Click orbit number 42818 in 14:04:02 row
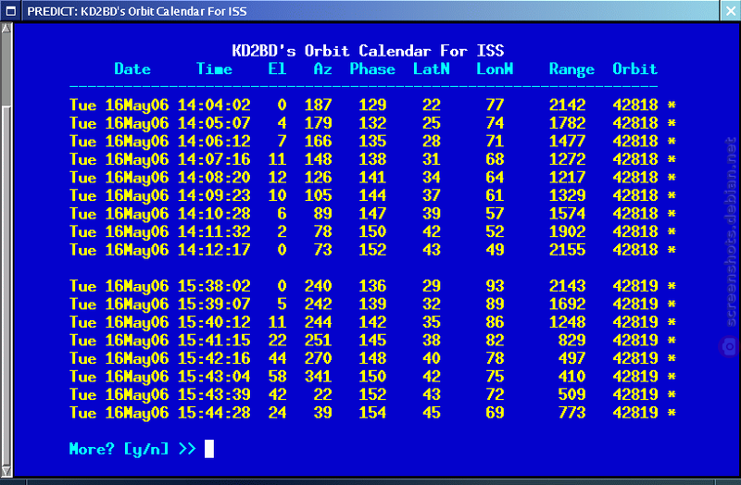This screenshot has width=741, height=485. tap(635, 105)
